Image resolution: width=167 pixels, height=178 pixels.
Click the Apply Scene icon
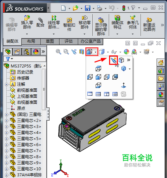(x=134, y=52)
